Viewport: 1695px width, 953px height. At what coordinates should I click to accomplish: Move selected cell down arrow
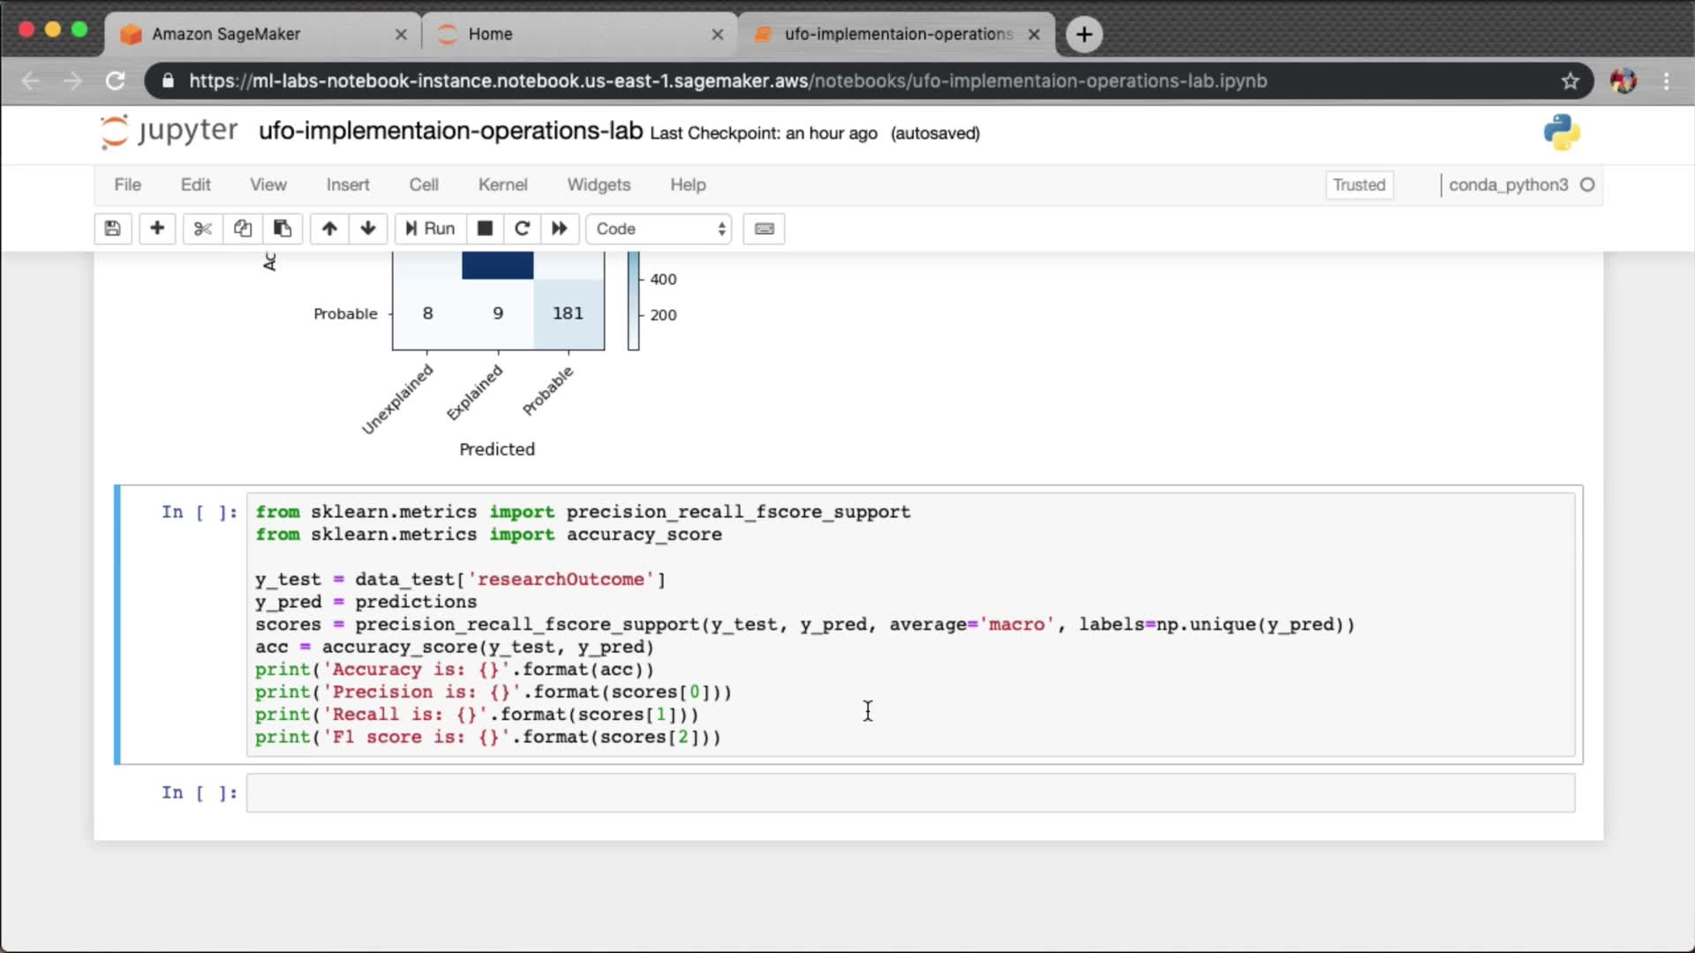pyautogui.click(x=368, y=229)
